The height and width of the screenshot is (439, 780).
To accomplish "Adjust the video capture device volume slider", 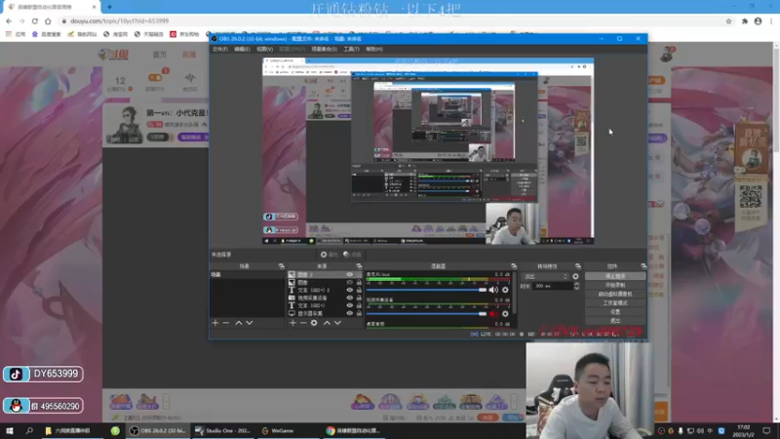I will (x=426, y=314).
